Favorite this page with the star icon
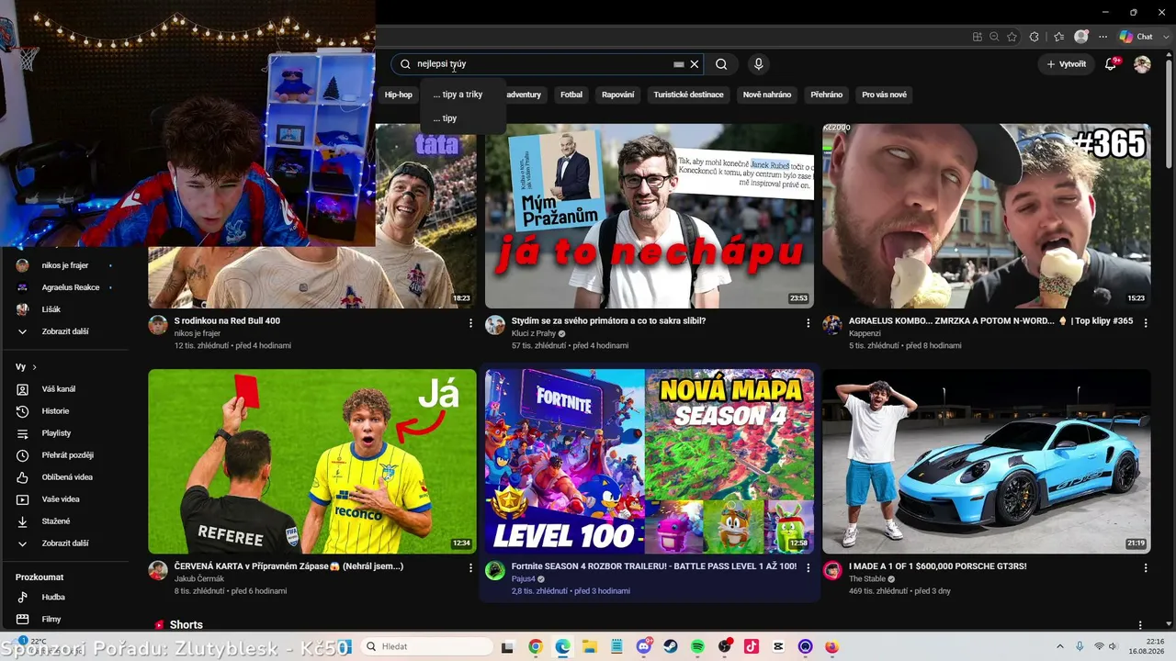Screen dimensions: 1176x661 click(x=1012, y=37)
